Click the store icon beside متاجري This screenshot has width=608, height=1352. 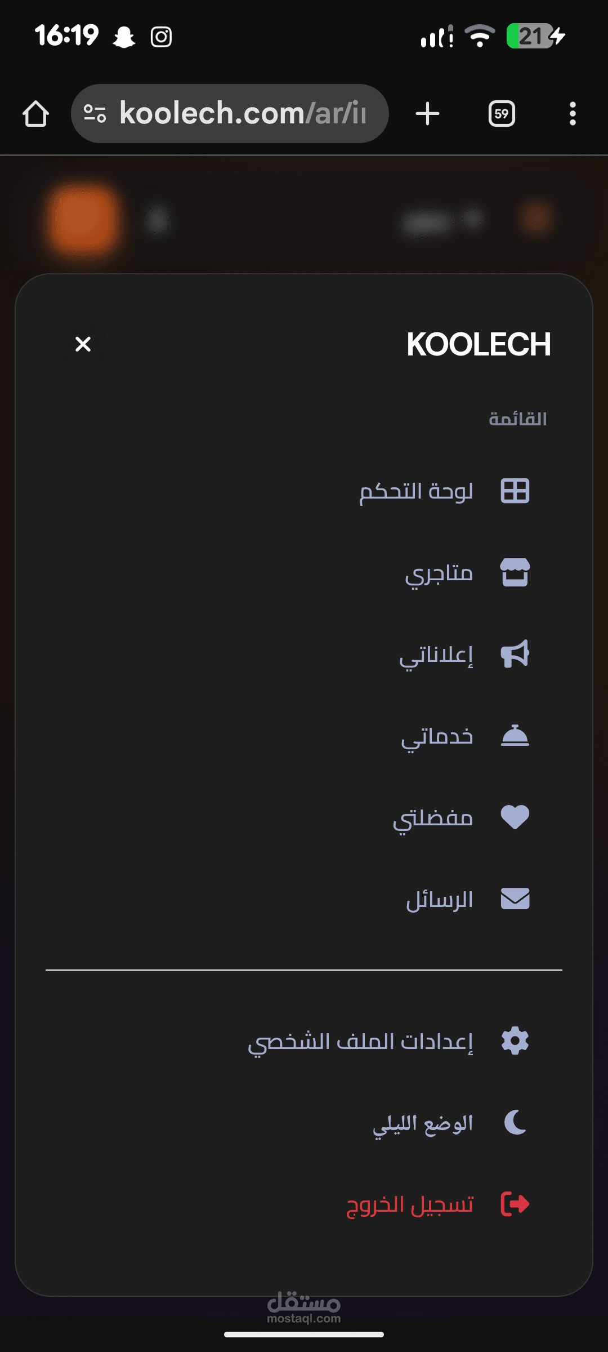click(515, 572)
